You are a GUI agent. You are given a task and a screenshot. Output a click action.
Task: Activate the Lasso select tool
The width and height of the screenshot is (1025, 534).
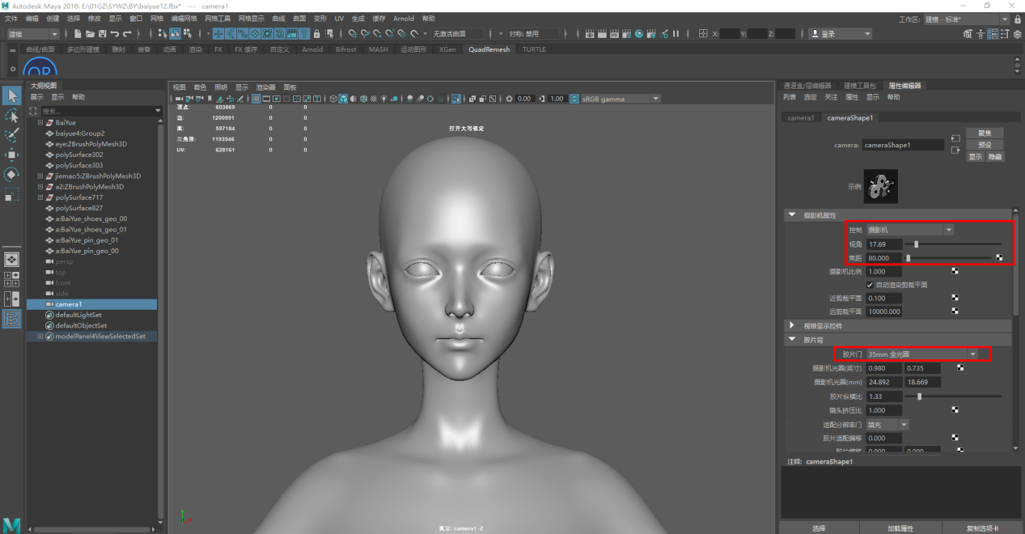11,116
